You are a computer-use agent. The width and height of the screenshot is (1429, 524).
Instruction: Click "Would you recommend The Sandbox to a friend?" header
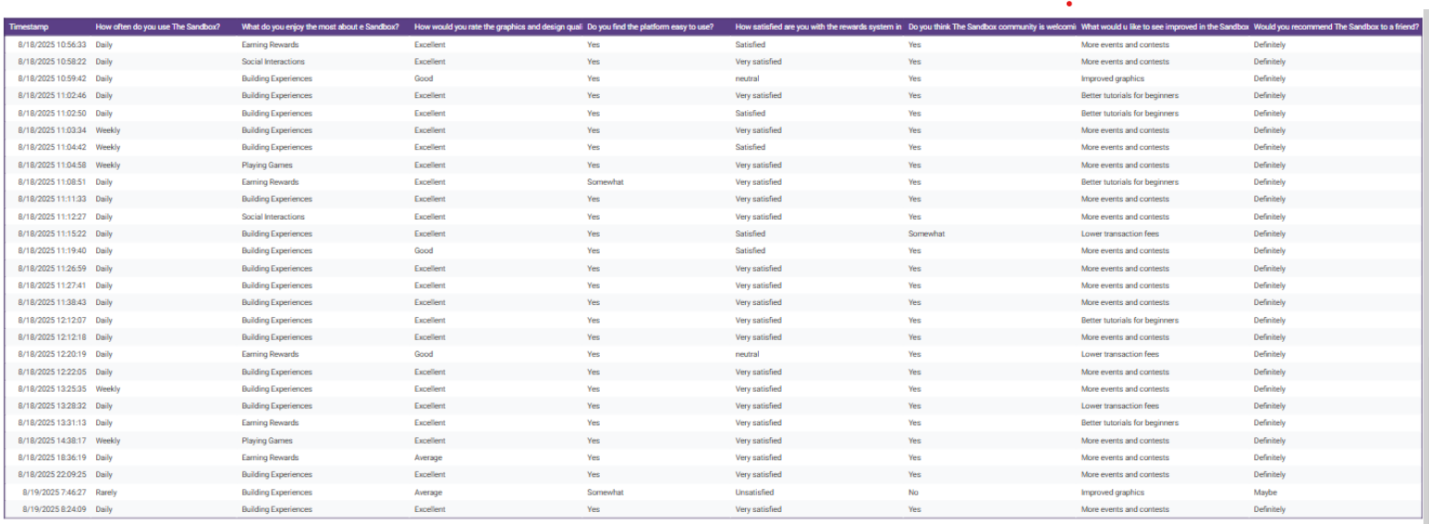click(x=1337, y=27)
